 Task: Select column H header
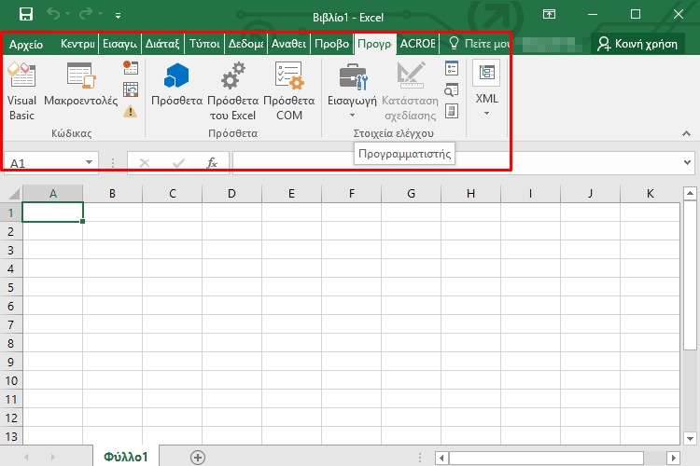470,194
